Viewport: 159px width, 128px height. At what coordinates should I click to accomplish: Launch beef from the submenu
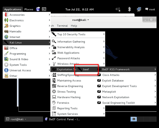pyautogui.click(x=86, y=69)
